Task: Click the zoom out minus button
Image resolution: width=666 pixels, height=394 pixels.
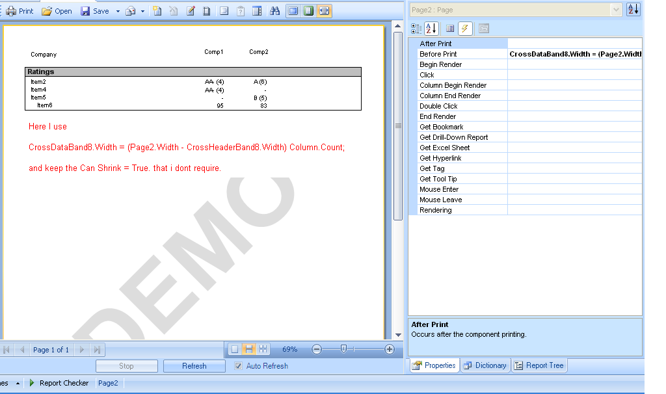Action: tap(317, 349)
